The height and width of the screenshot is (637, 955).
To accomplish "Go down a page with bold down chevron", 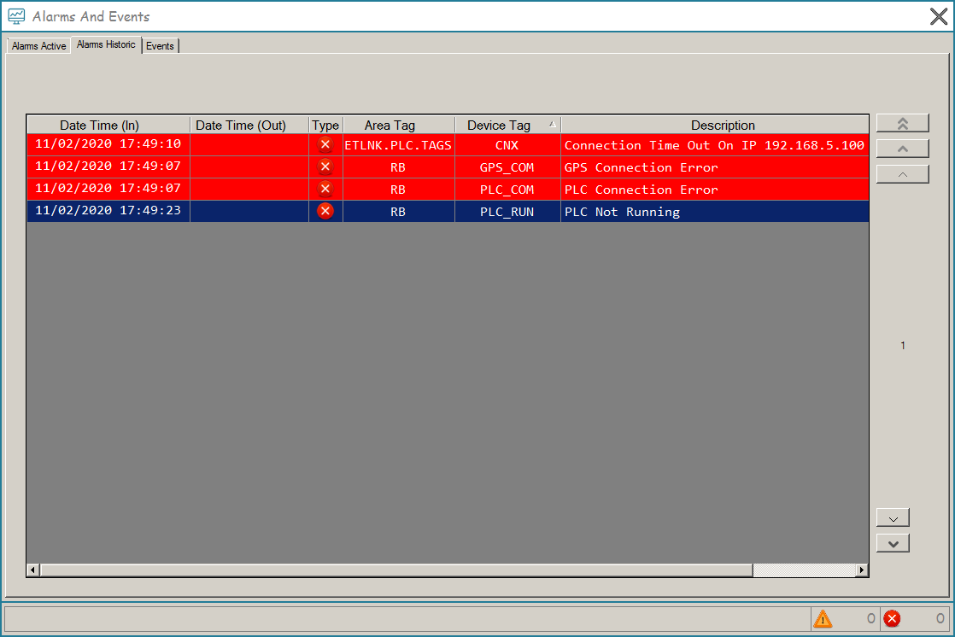I will 893,543.
